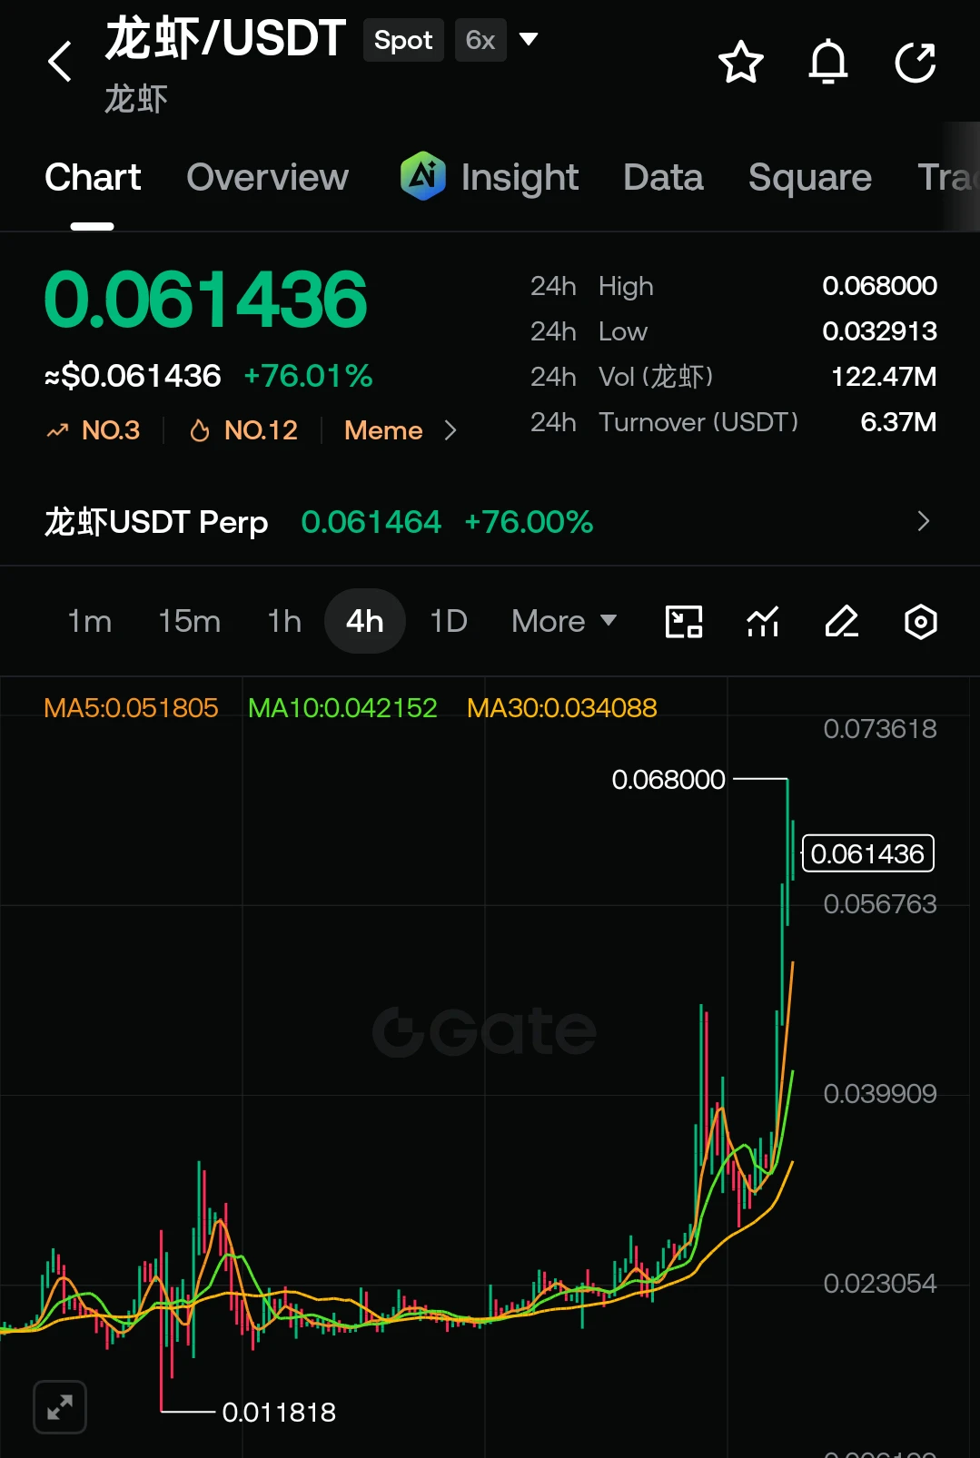Open the AI Insight icon
Image resolution: width=980 pixels, height=1458 pixels.
pos(423,176)
